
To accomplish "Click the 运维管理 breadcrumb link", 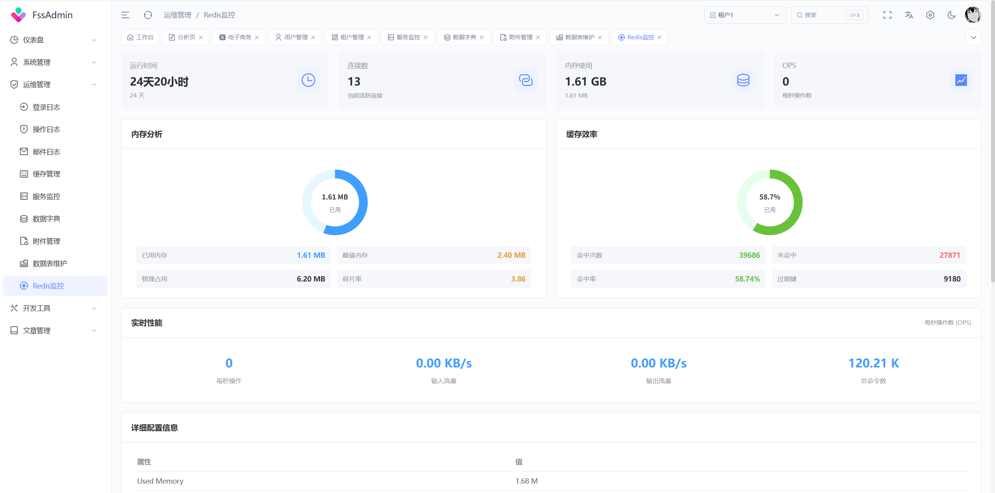I will click(x=177, y=15).
